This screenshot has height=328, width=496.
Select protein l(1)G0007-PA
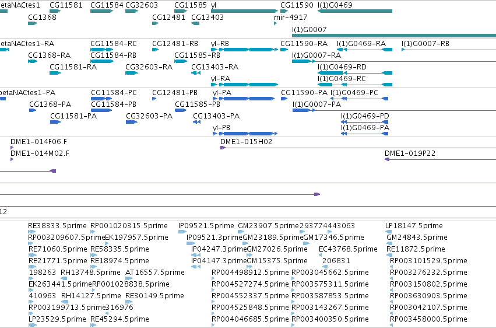click(316, 104)
